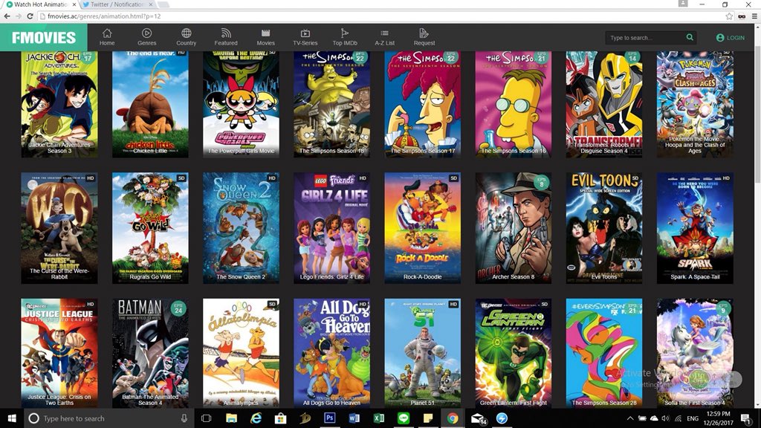Open the Task View button
The image size is (761, 428).
click(207, 418)
